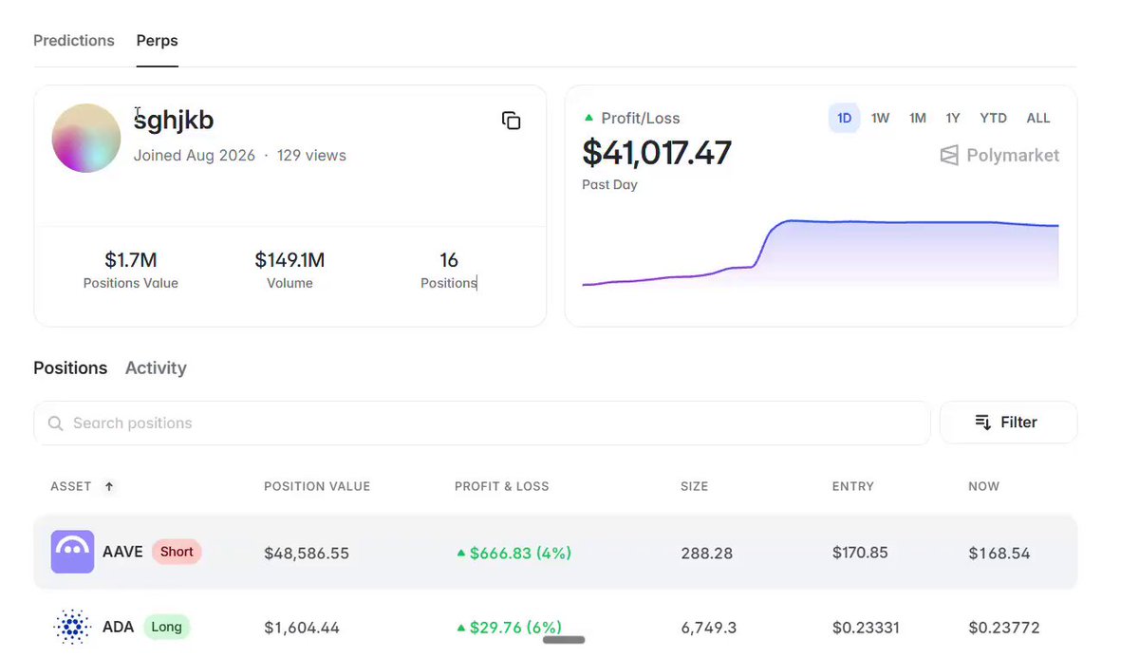
Task: Sort by Position Value column header
Action: (317, 486)
